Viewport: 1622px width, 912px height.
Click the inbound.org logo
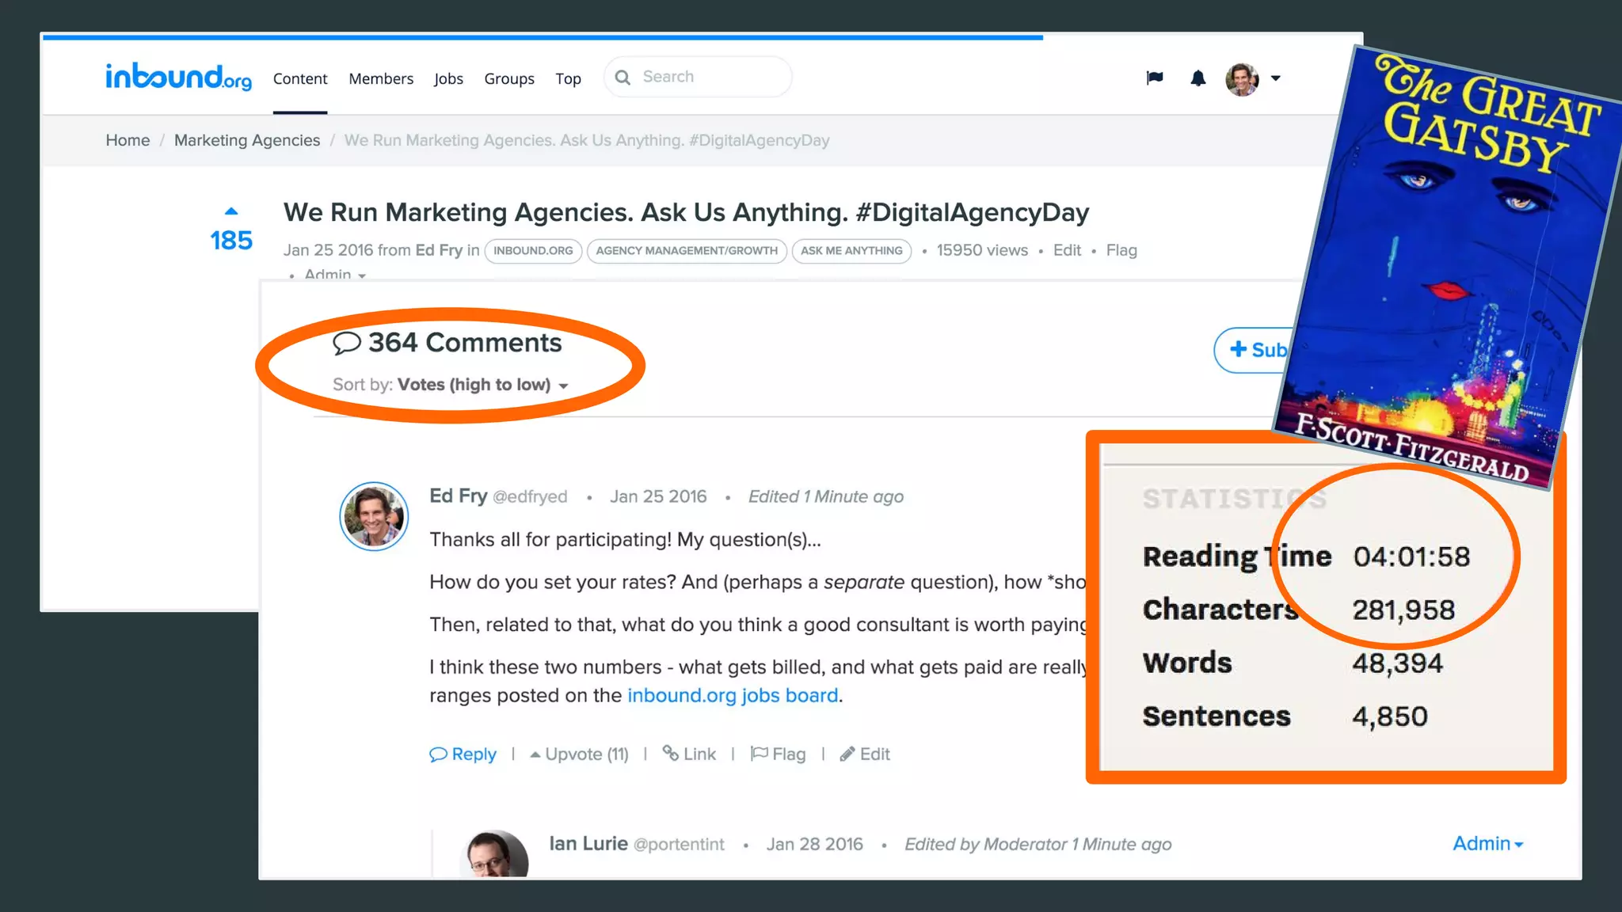click(179, 77)
